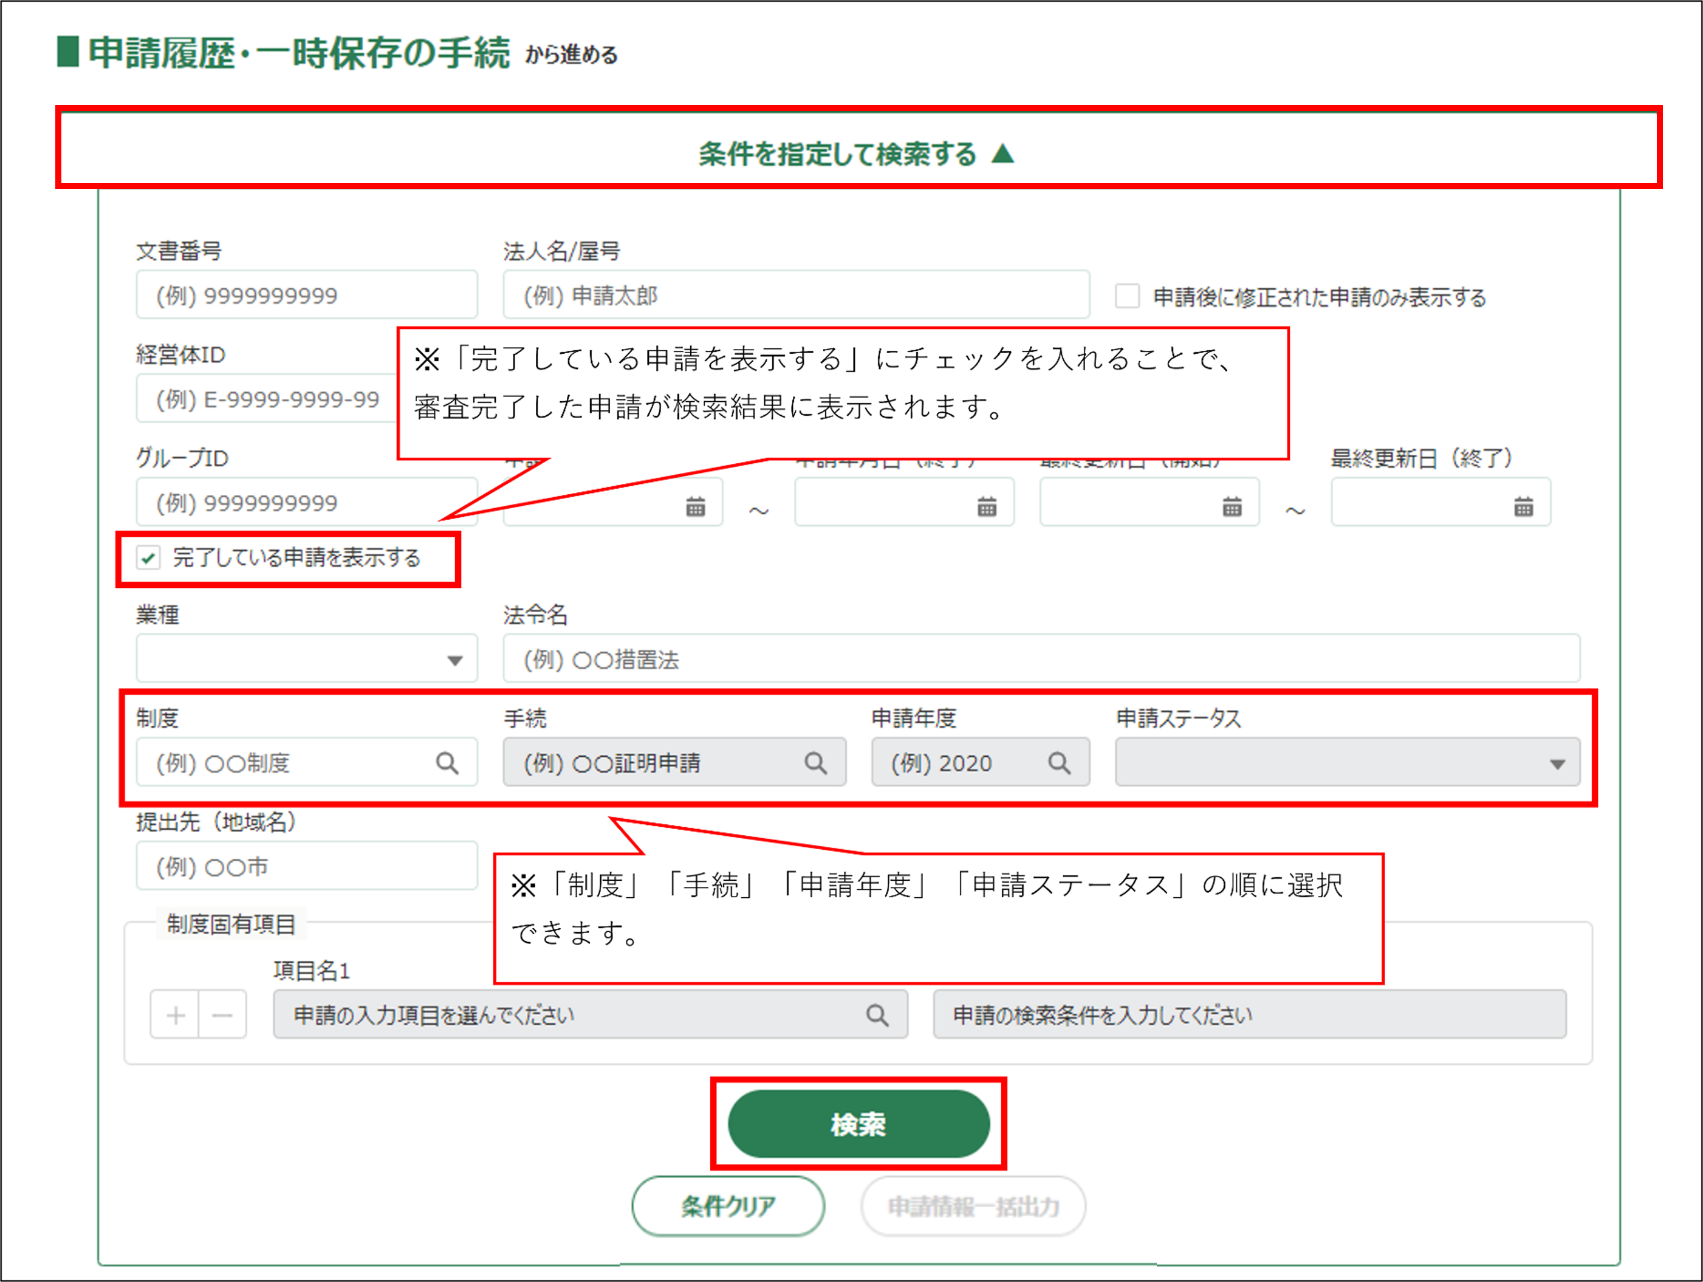Image resolution: width=1703 pixels, height=1282 pixels.
Task: Click the magnifier icon in the 申請年度 field
Action: 1060,763
